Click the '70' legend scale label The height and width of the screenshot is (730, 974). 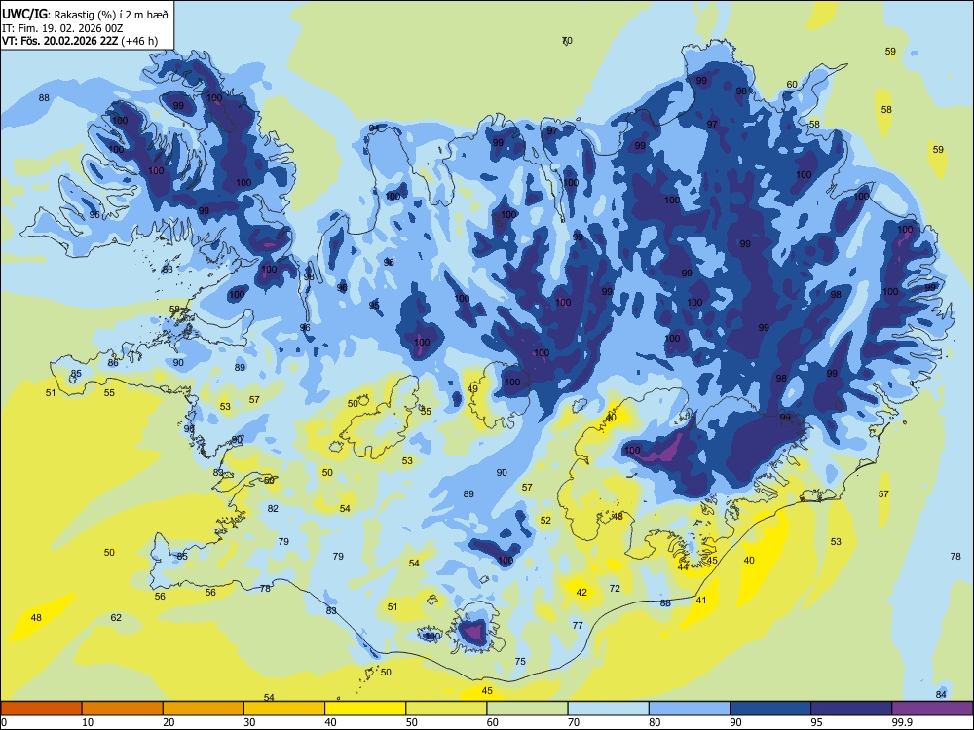(x=574, y=722)
